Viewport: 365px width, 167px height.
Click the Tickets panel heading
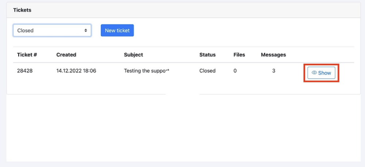tap(22, 10)
